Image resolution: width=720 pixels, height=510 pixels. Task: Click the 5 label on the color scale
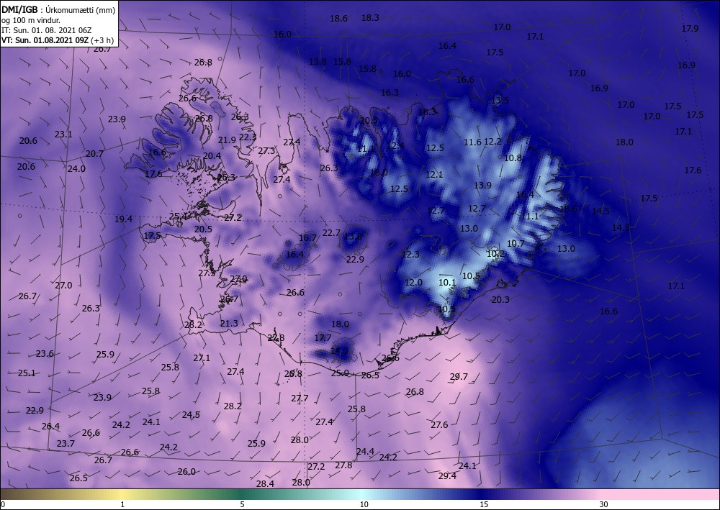(x=242, y=504)
